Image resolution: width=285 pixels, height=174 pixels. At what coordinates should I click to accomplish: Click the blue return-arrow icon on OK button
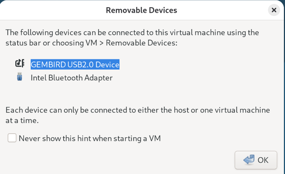coord(249,160)
